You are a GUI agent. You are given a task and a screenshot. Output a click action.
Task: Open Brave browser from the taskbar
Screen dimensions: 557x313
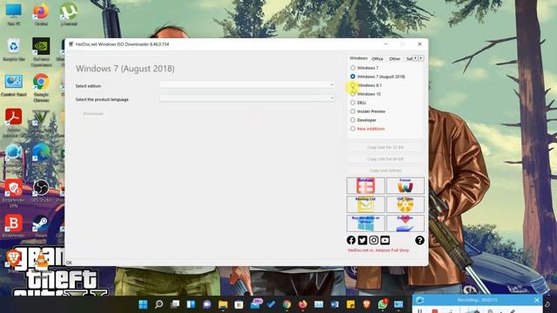(x=366, y=304)
